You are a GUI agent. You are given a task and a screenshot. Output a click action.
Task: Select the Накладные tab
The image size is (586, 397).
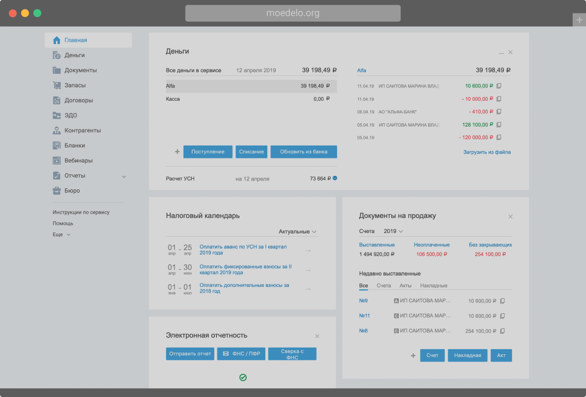(433, 285)
